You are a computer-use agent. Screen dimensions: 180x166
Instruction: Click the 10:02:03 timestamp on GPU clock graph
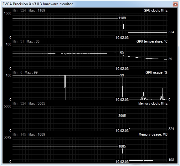point(122,38)
